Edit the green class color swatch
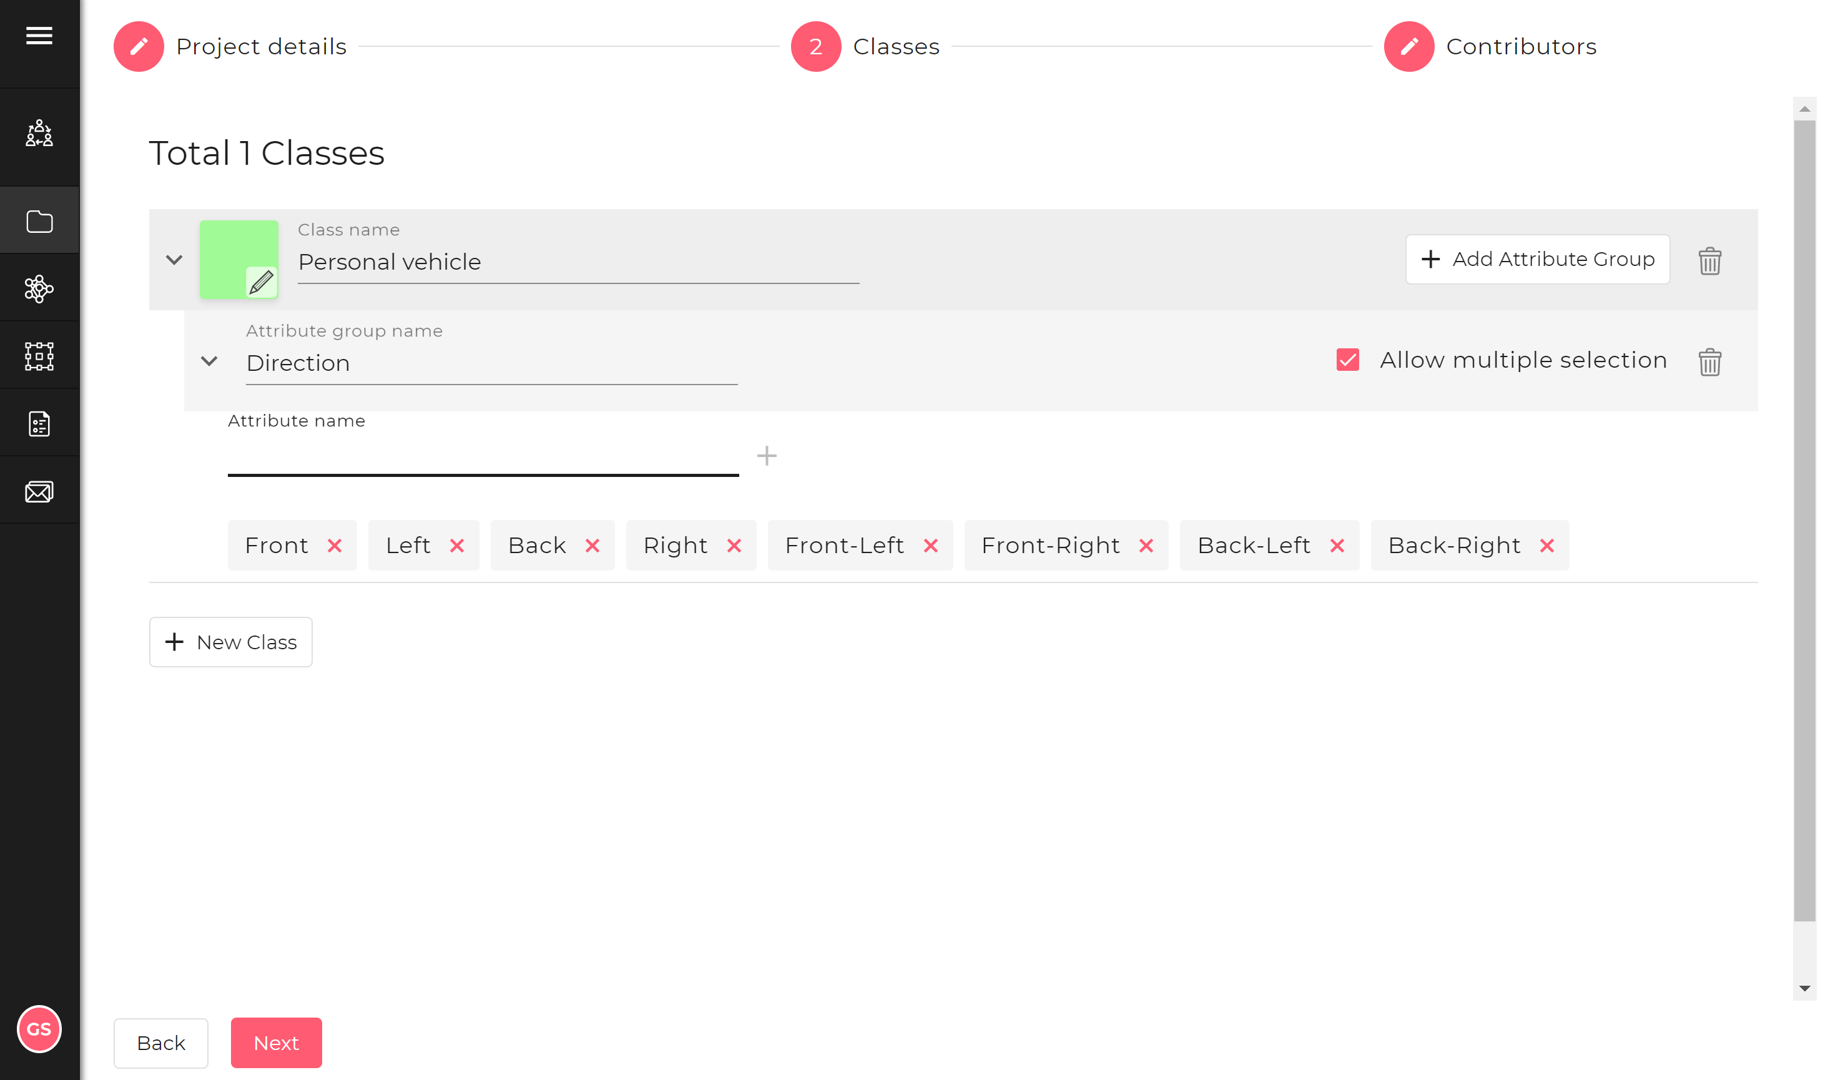 point(260,282)
